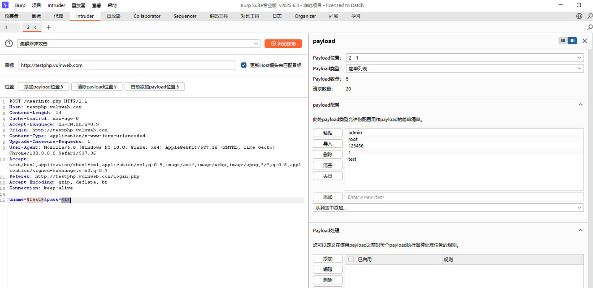The width and height of the screenshot is (593, 288).
Task: Click the search magnifier in Intruder sub-tab row
Action: (589, 27)
